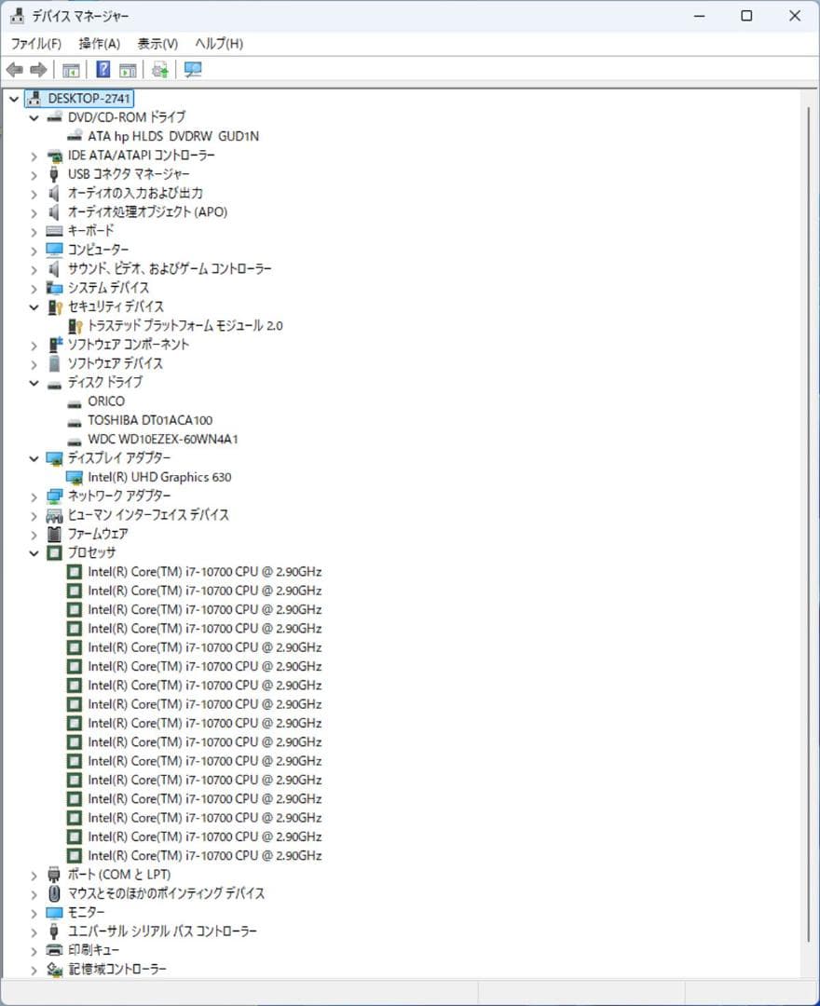
Task: Open Help using the blue question mark icon
Action: 102,69
